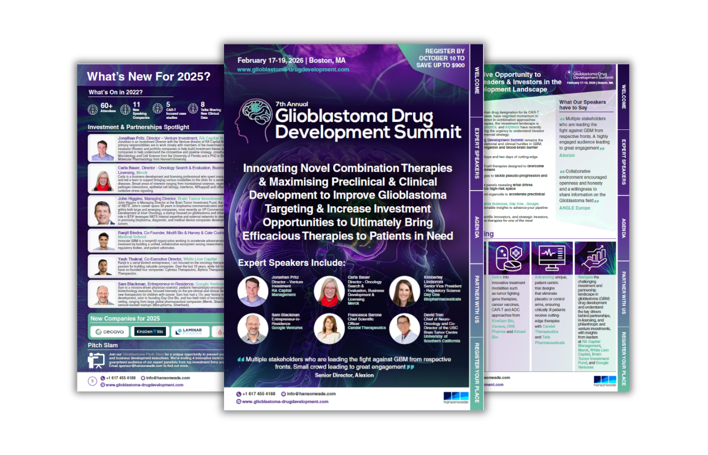Click 'Expert Speakers Include:' heading
The height and width of the screenshot is (455, 708).
292,263
